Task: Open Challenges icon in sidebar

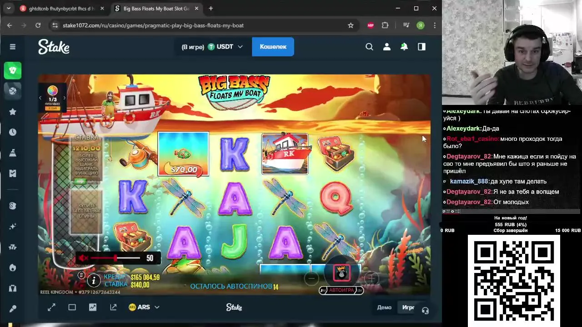Action: pos(13,153)
